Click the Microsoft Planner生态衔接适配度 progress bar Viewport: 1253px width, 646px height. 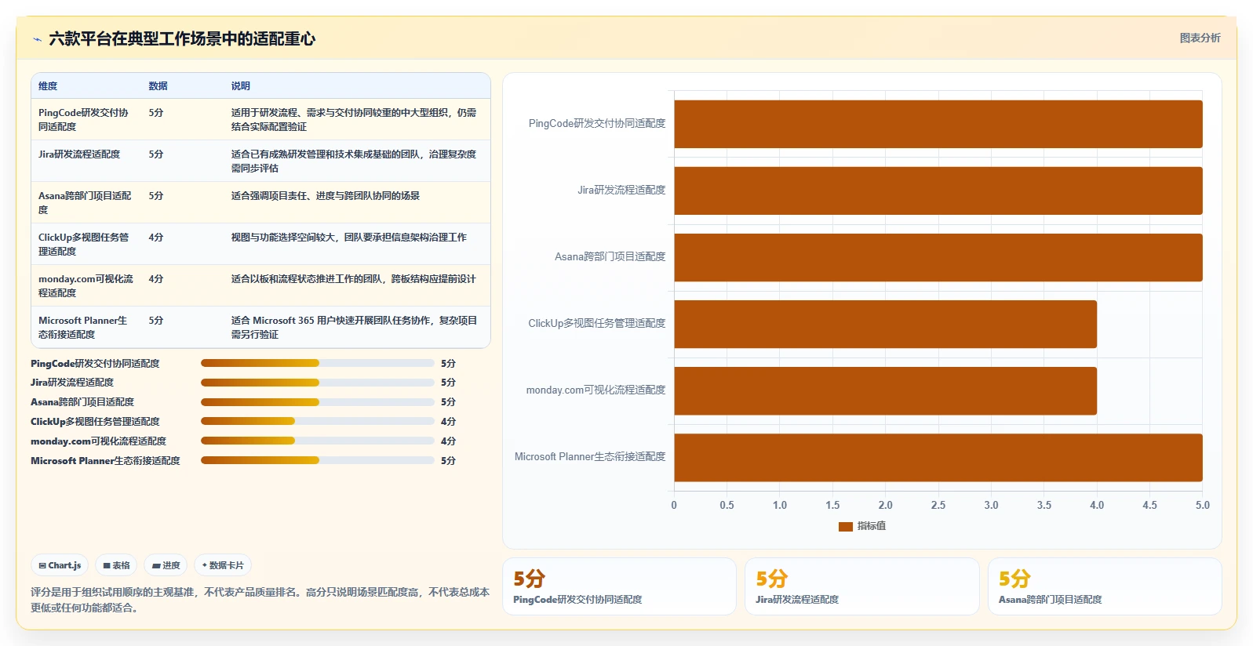click(x=317, y=460)
